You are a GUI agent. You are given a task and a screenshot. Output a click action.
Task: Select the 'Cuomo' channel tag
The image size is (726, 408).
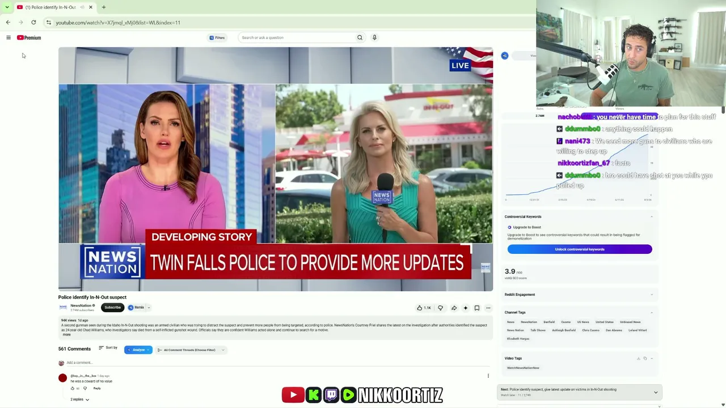pos(566,322)
